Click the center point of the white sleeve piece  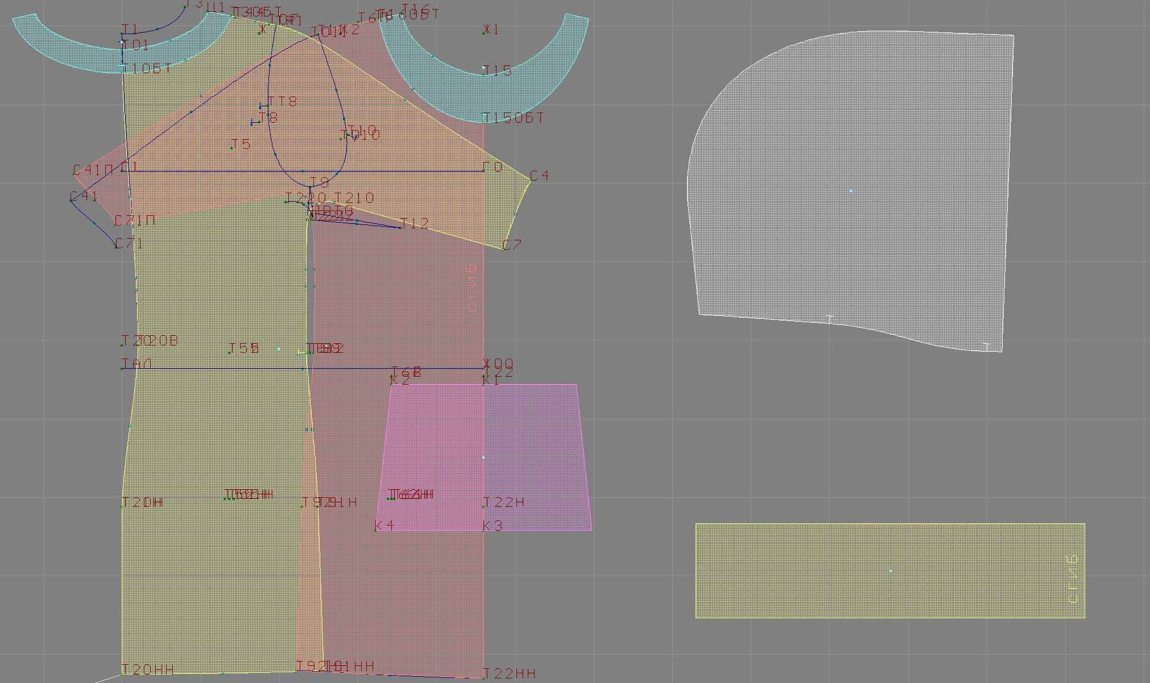coord(851,191)
